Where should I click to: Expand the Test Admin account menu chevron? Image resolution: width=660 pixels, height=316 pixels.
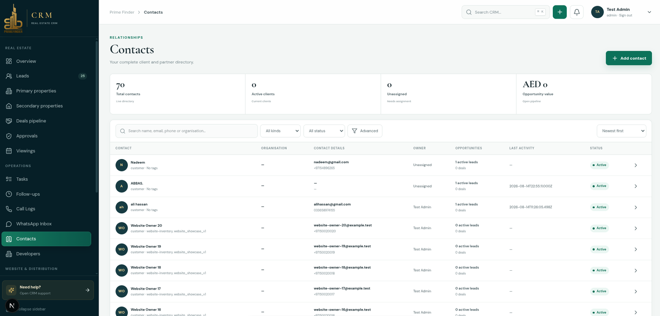pos(649,12)
